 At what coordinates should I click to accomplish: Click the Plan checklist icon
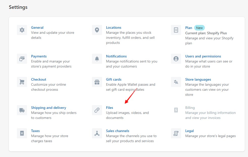coord(176,30)
